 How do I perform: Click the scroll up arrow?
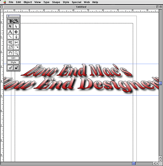161,157
